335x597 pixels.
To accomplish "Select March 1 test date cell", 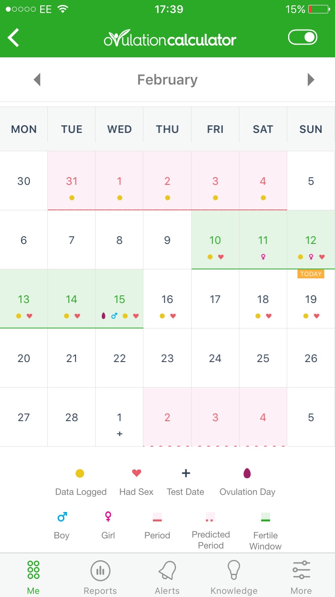I will [119, 417].
